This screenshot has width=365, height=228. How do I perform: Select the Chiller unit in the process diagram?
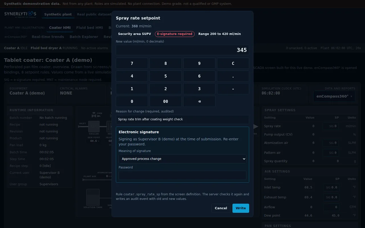pyautogui.click(x=94, y=127)
